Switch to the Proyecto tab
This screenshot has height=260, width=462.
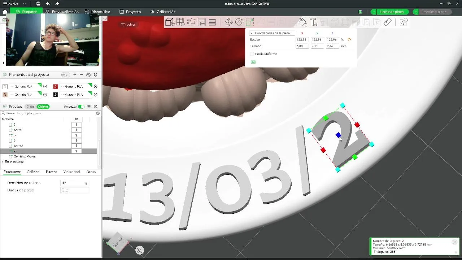[130, 12]
